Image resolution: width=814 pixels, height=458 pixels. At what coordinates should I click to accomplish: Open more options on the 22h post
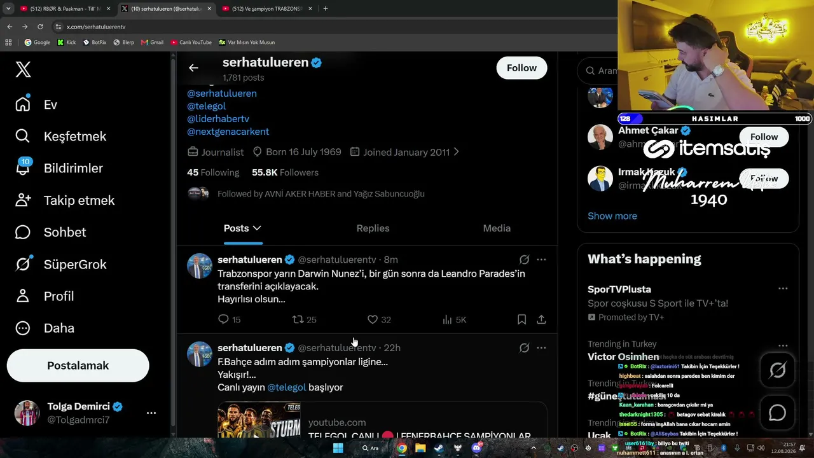pyautogui.click(x=541, y=348)
